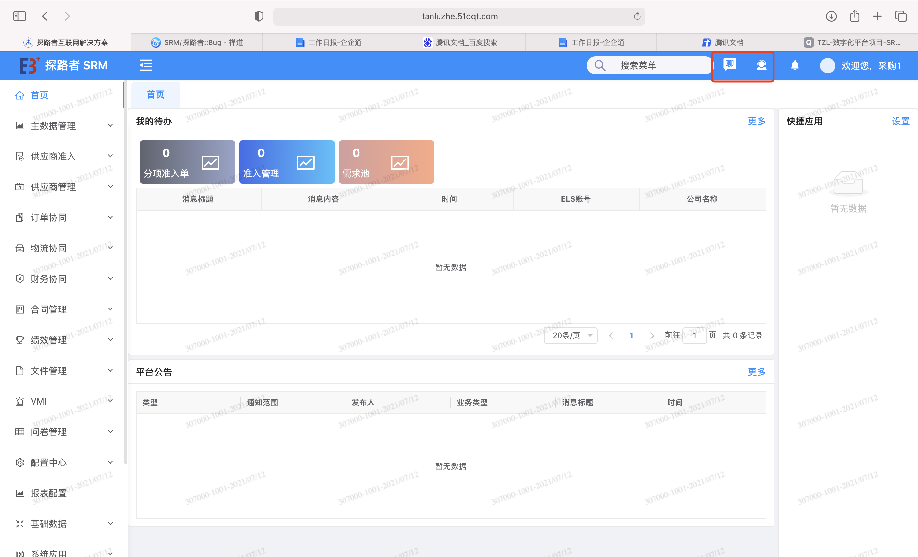
Task: Click the chat message icon in header
Action: [x=729, y=65]
